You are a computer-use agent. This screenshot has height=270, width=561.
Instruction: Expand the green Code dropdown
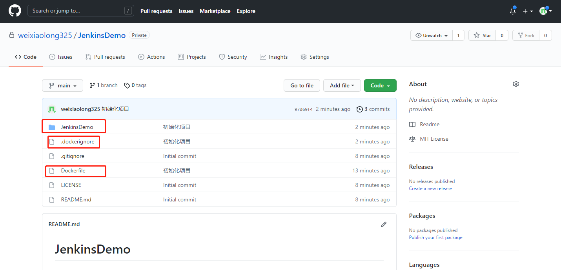(380, 85)
